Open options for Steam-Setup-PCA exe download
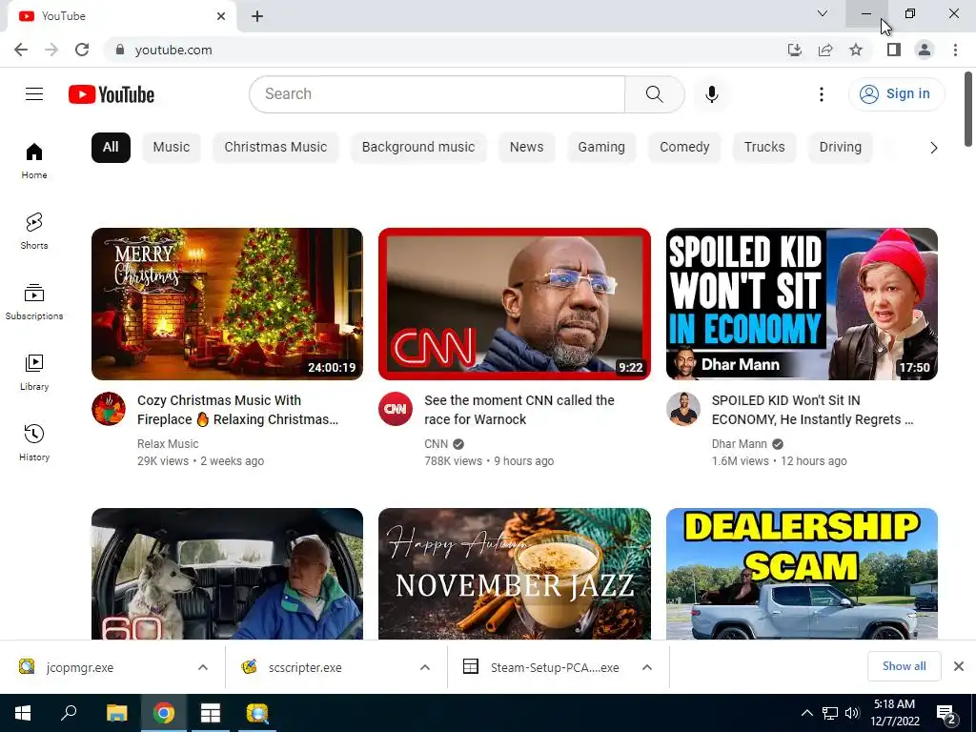The height and width of the screenshot is (732, 976). coord(647,667)
